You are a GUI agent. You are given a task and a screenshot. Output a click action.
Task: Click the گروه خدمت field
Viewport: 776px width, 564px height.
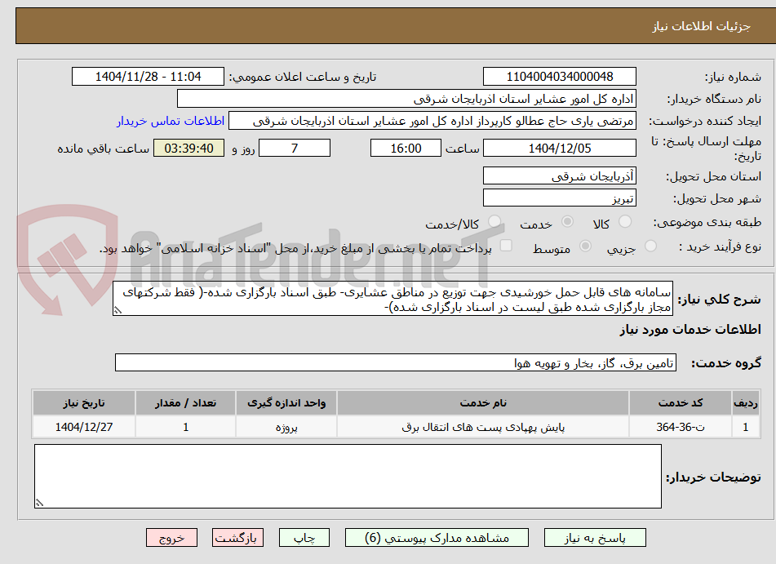pos(396,363)
